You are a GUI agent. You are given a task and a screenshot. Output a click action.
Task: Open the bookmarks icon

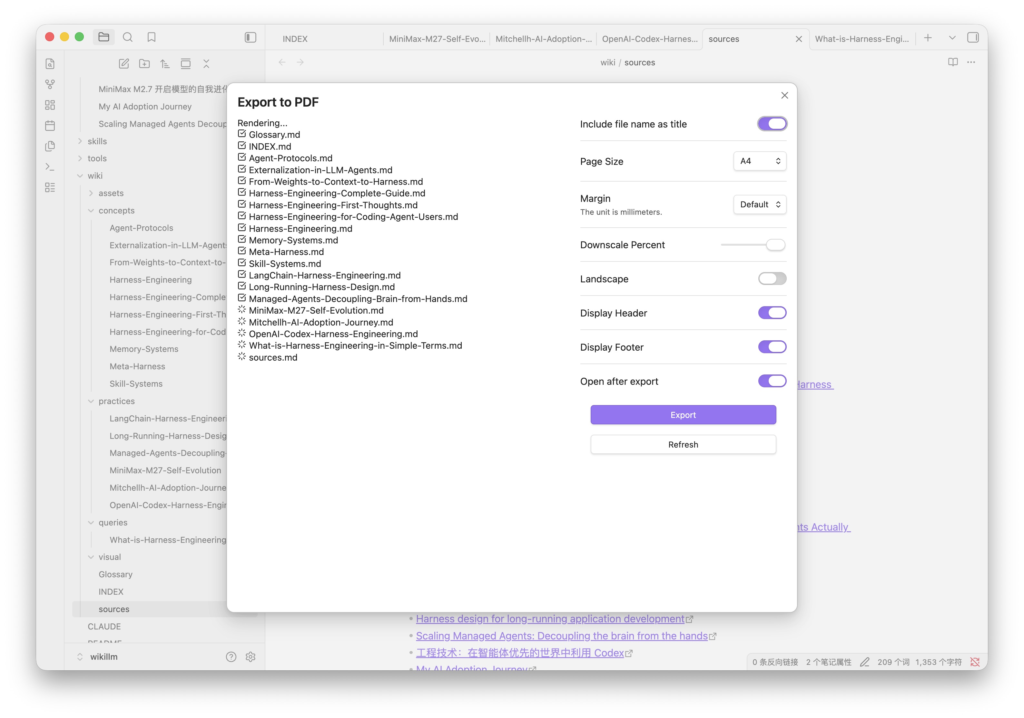pos(152,37)
